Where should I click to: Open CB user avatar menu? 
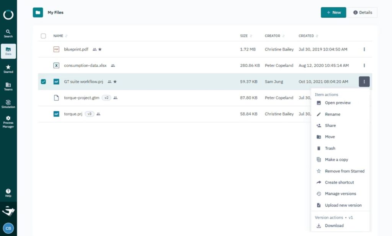point(8,228)
